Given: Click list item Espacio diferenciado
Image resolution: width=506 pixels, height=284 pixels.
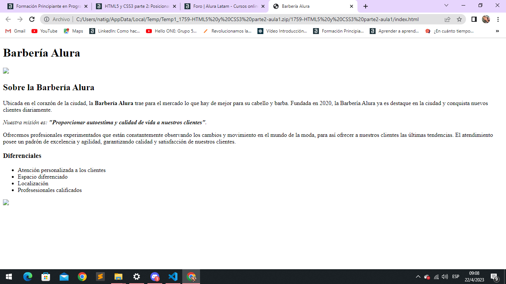Looking at the screenshot, I should pyautogui.click(x=43, y=177).
